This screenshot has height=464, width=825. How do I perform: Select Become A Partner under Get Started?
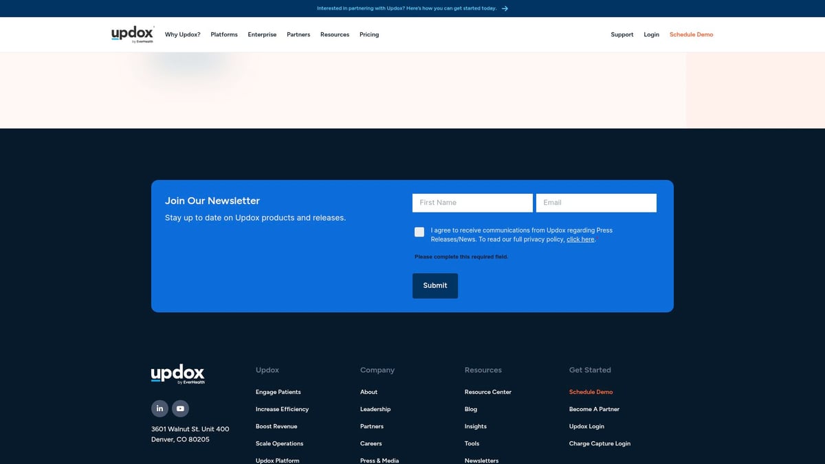click(x=594, y=408)
